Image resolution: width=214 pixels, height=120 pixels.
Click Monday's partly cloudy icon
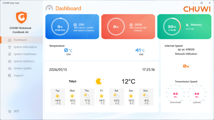tap(146, 96)
